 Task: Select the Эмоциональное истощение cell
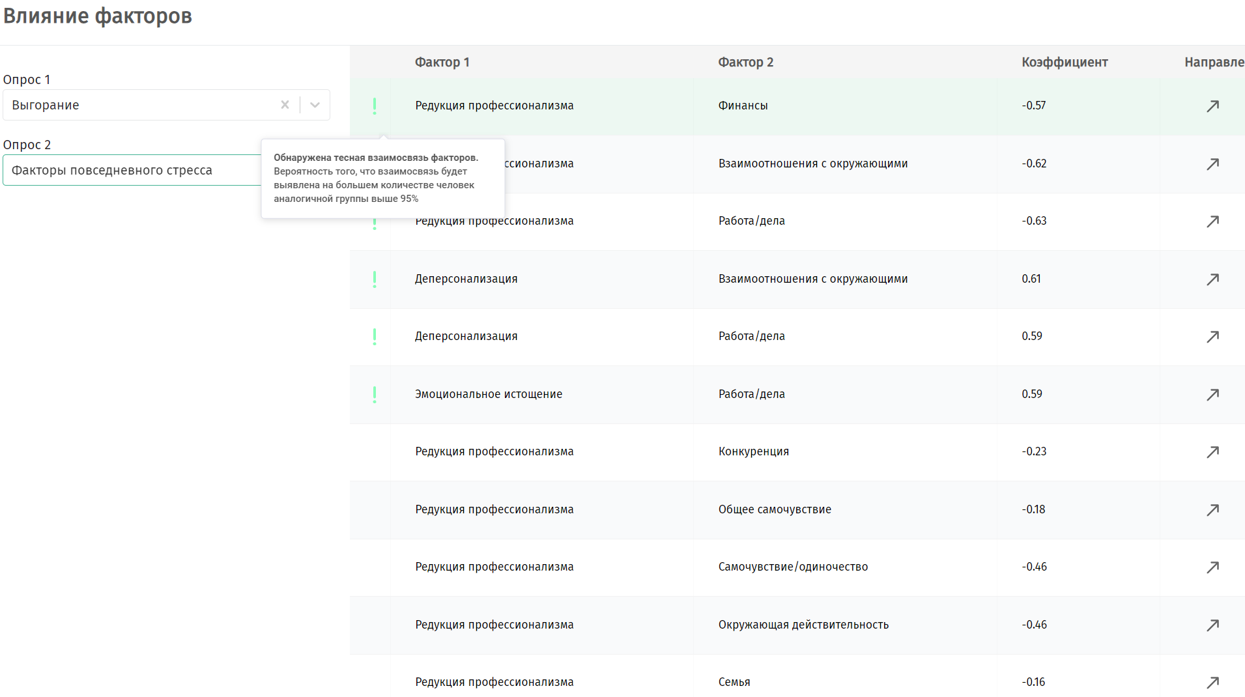pyautogui.click(x=489, y=394)
